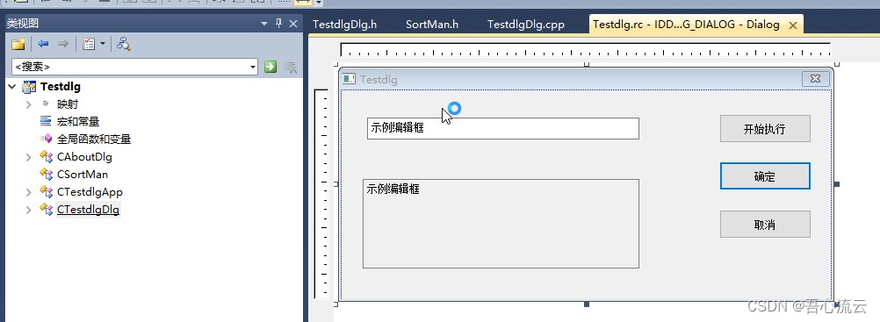Click the view class diagram icon

124,45
